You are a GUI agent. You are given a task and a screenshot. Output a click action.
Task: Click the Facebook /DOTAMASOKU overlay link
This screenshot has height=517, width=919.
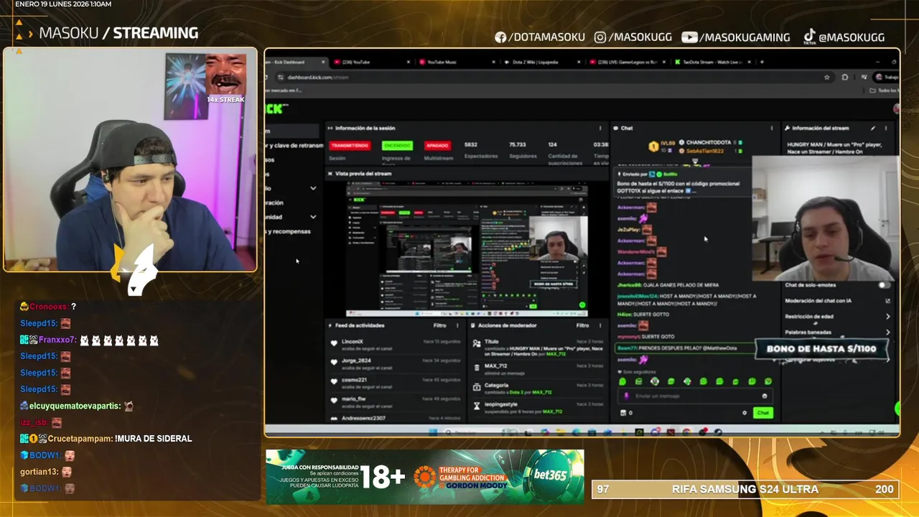[540, 37]
